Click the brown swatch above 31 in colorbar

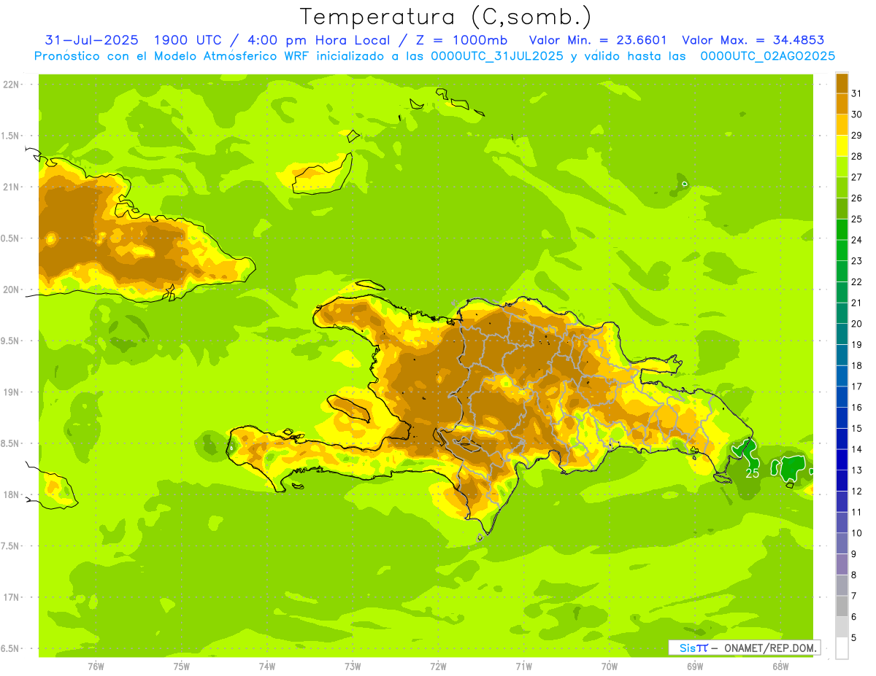coord(842,83)
